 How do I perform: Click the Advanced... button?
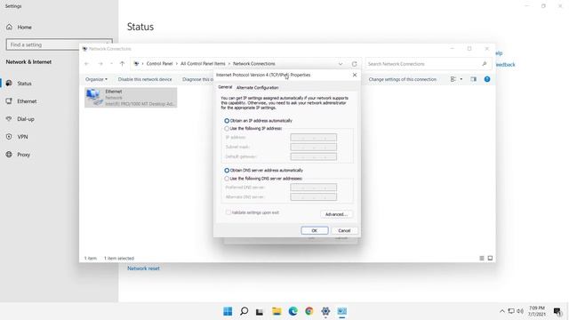(336, 214)
